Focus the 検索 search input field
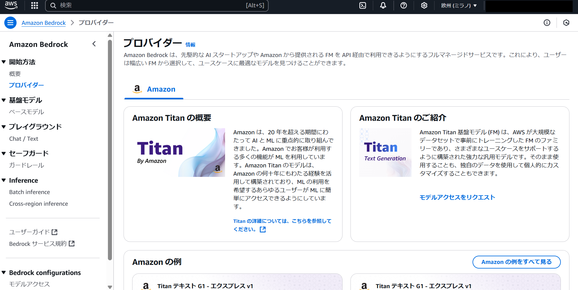 (157, 6)
